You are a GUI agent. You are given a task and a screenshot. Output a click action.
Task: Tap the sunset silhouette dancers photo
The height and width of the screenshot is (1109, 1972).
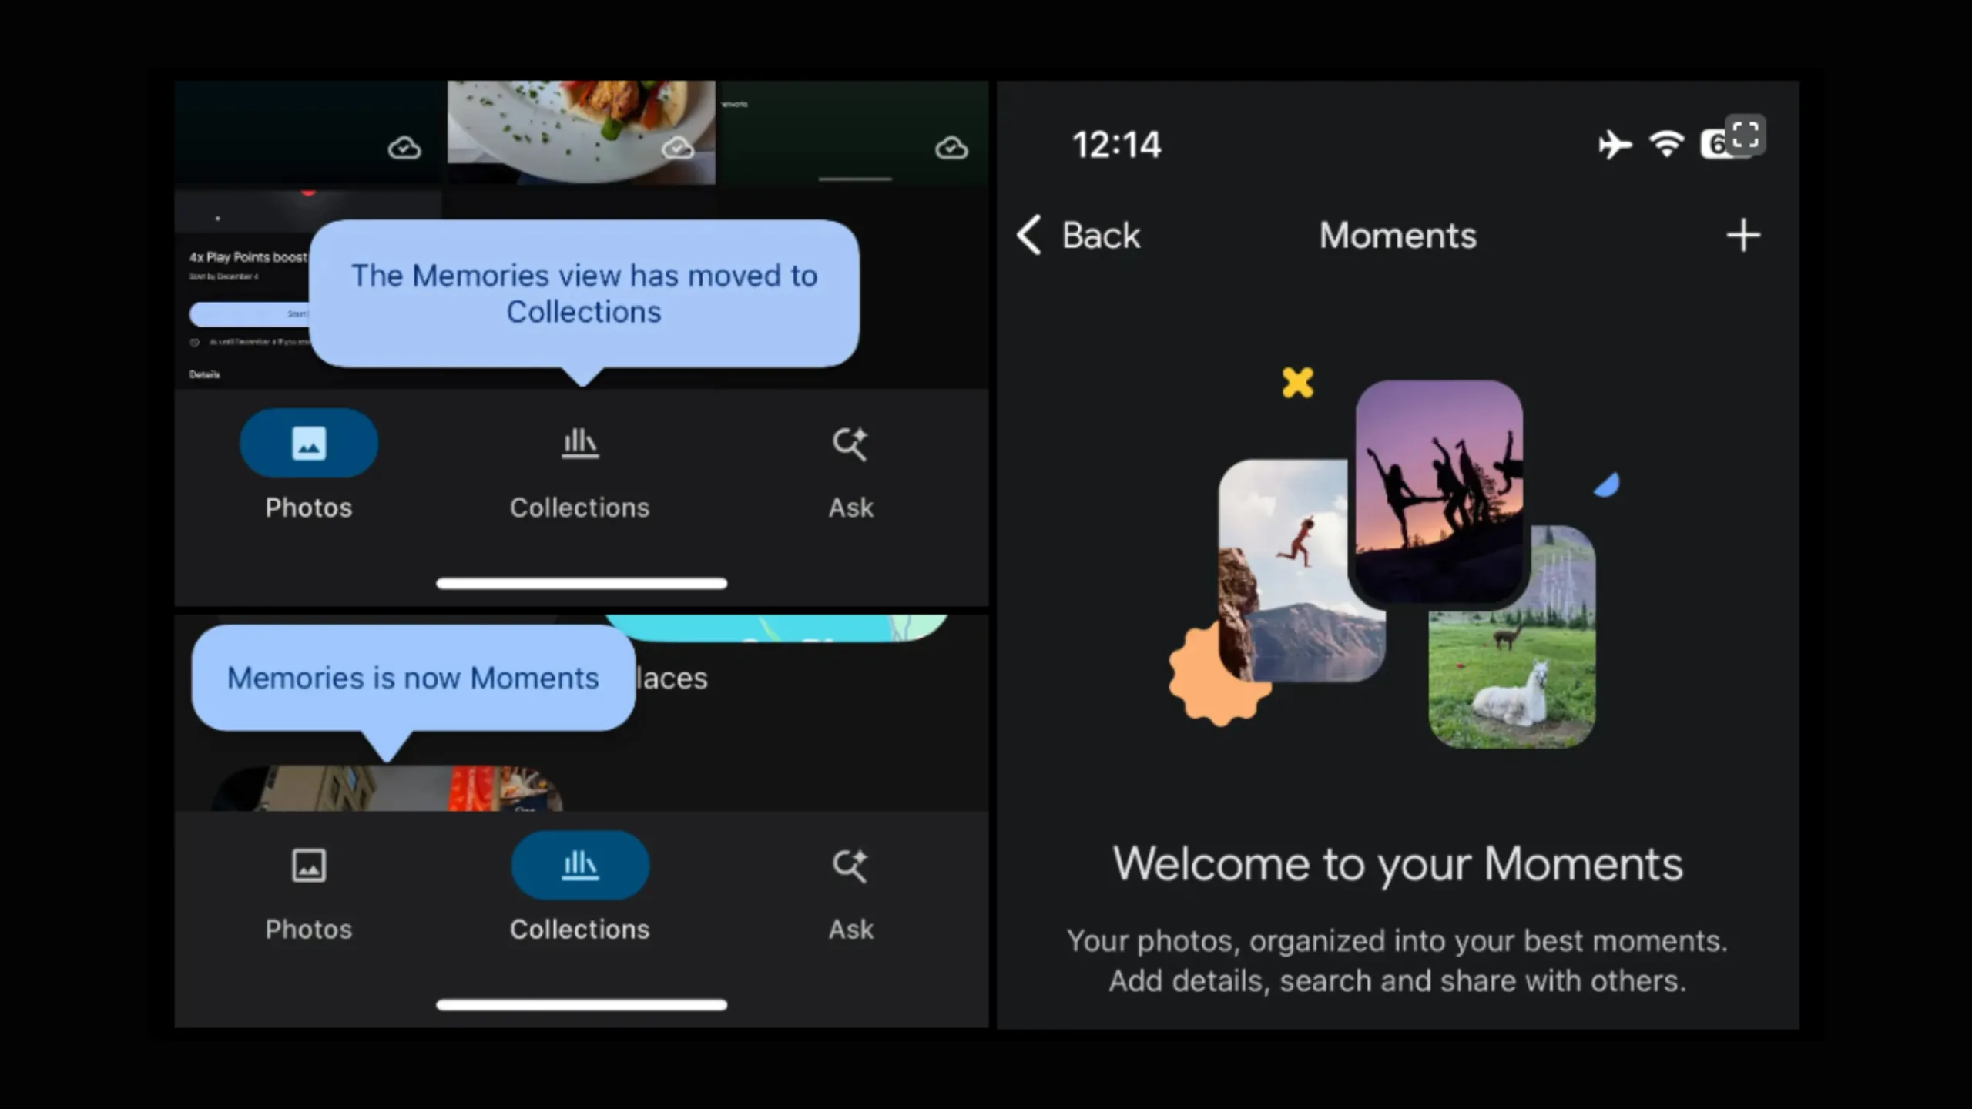(x=1438, y=489)
